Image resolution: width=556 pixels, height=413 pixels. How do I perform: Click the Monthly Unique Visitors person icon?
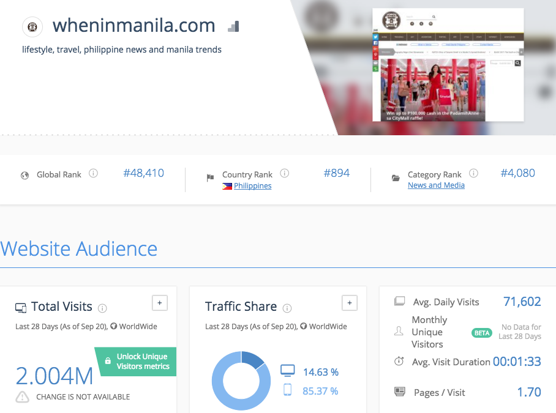(399, 331)
